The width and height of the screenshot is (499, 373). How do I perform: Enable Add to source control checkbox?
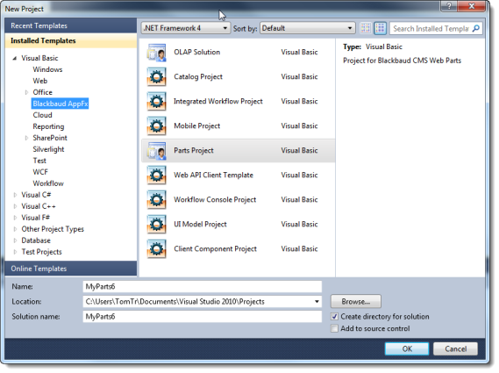(334, 328)
